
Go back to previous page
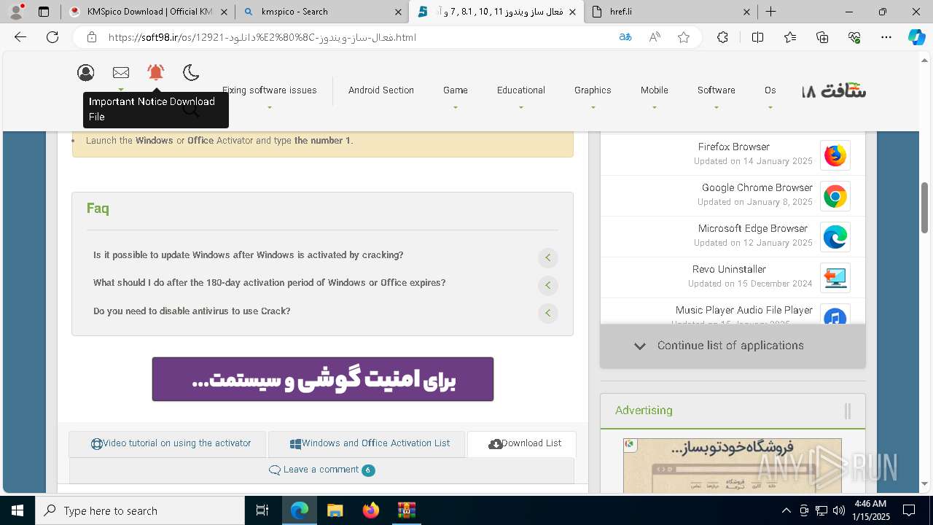point(20,37)
